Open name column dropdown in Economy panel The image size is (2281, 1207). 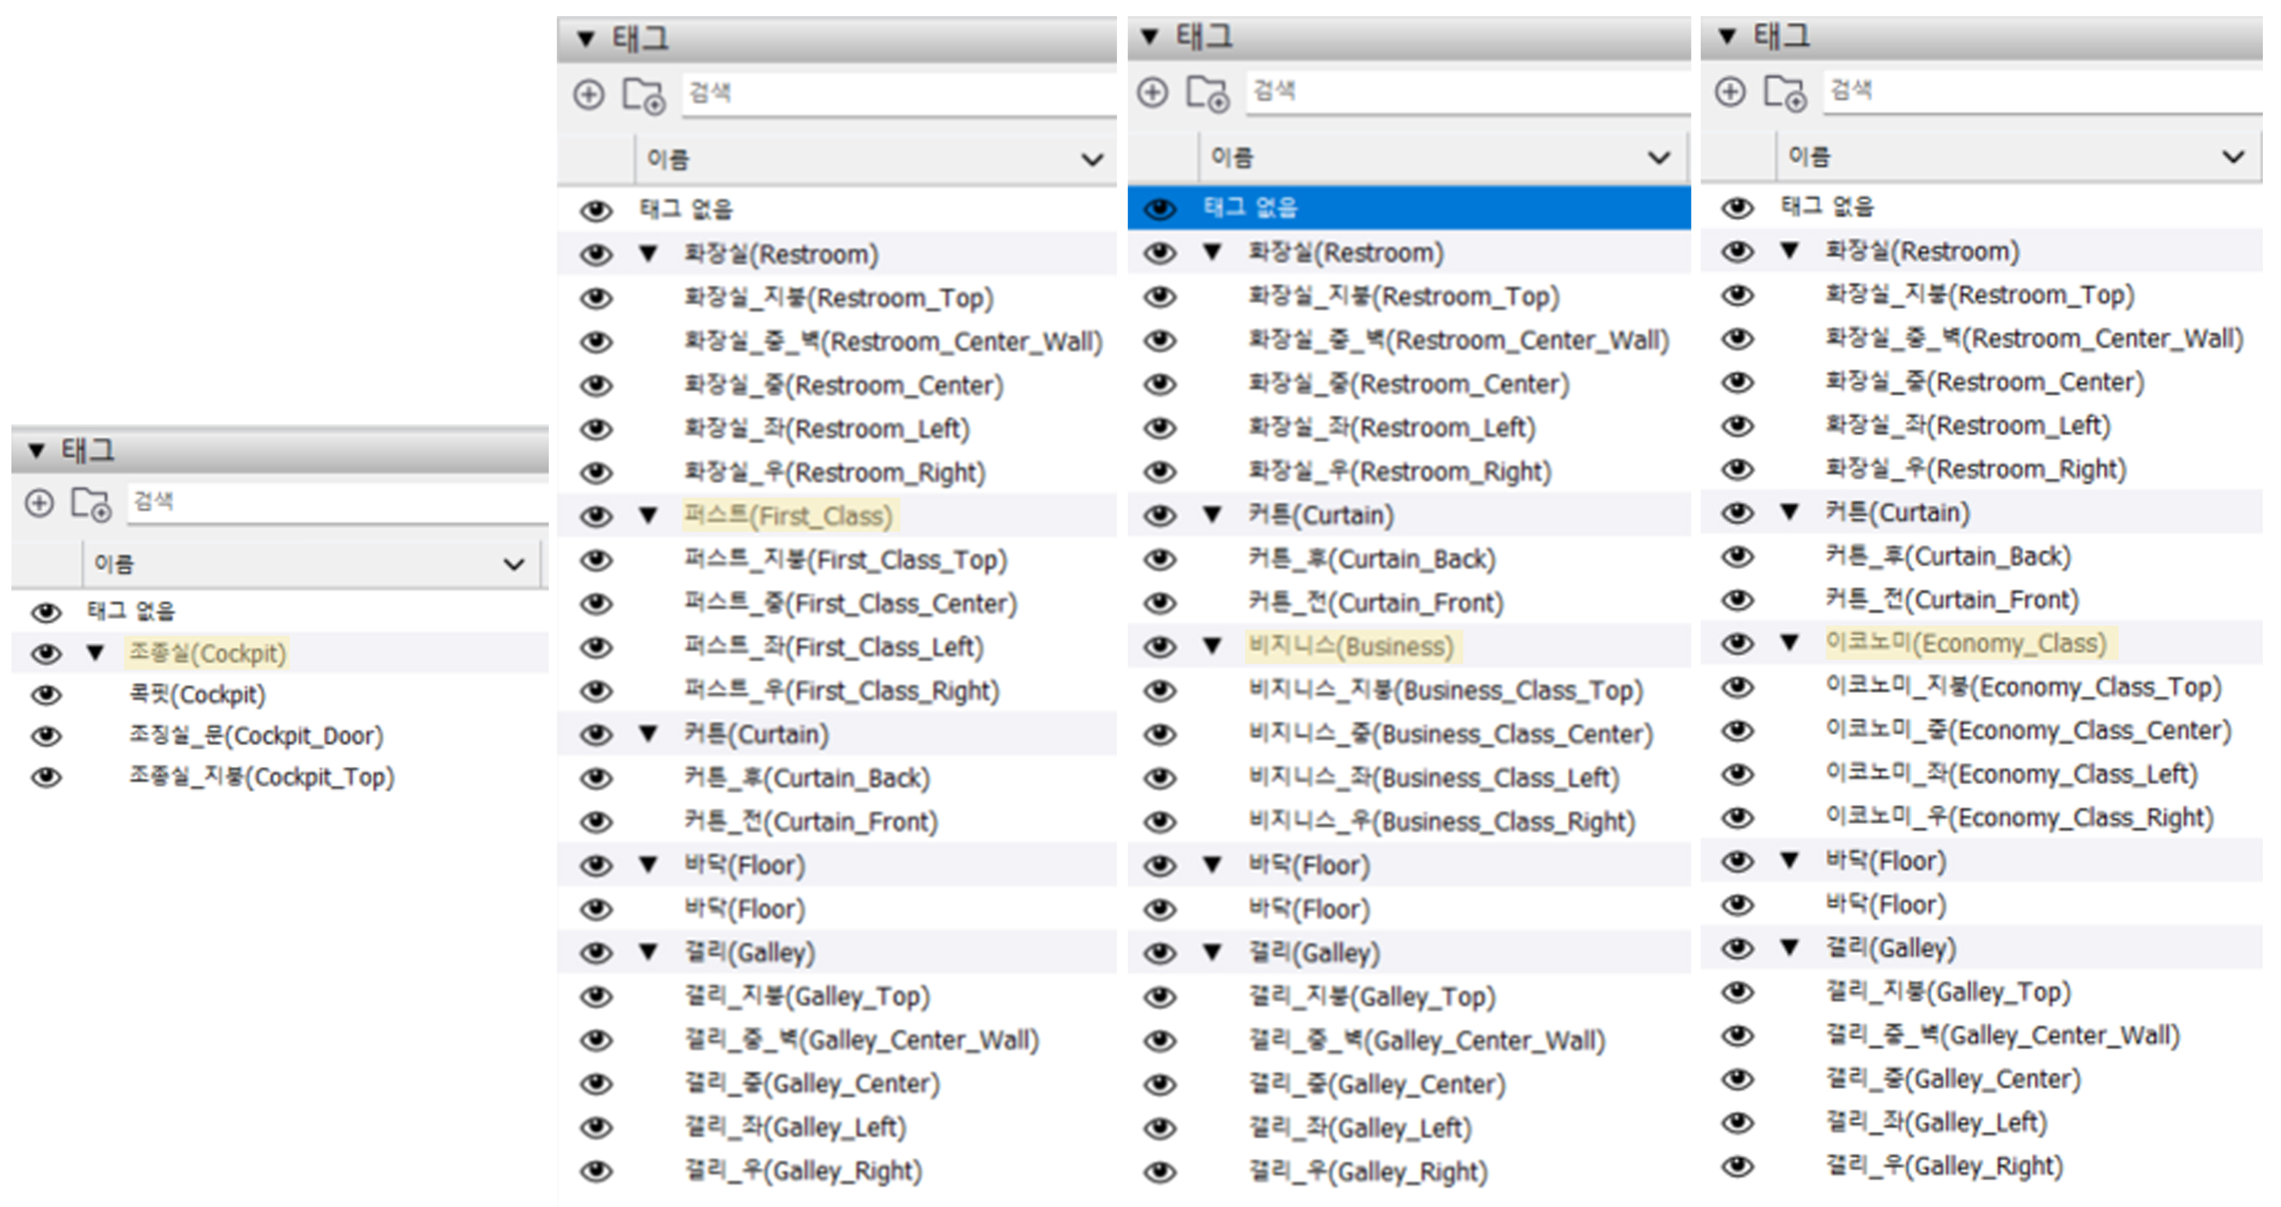(x=2233, y=157)
